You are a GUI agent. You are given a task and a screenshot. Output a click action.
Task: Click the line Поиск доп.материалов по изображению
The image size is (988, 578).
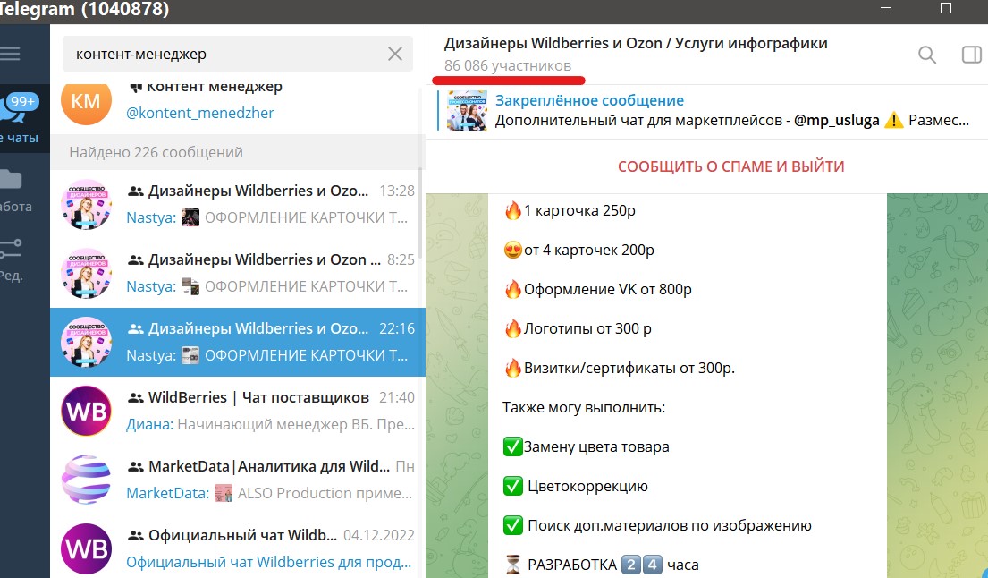(657, 526)
